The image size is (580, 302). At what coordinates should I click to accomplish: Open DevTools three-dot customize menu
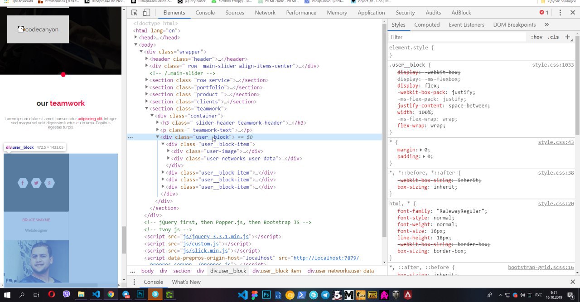pyautogui.click(x=560, y=13)
